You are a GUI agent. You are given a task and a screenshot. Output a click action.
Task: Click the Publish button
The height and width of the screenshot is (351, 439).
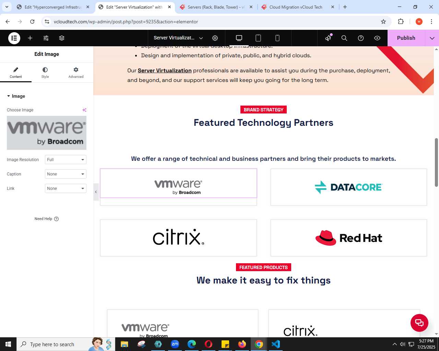[406, 38]
